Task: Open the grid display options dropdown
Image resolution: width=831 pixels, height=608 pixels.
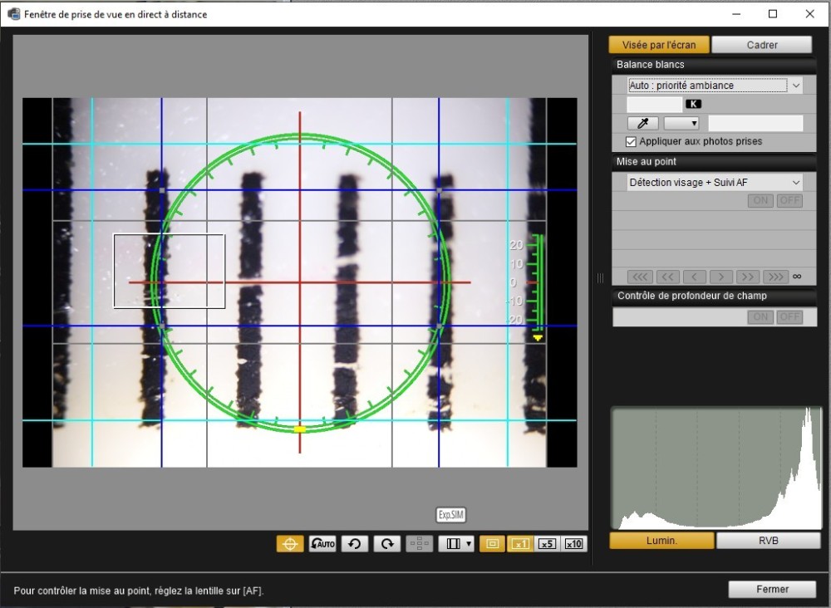Action: [455, 544]
